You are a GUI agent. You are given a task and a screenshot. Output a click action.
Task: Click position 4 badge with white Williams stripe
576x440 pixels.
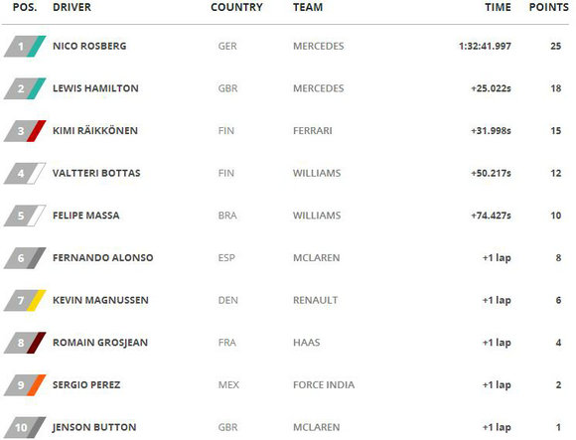(25, 174)
